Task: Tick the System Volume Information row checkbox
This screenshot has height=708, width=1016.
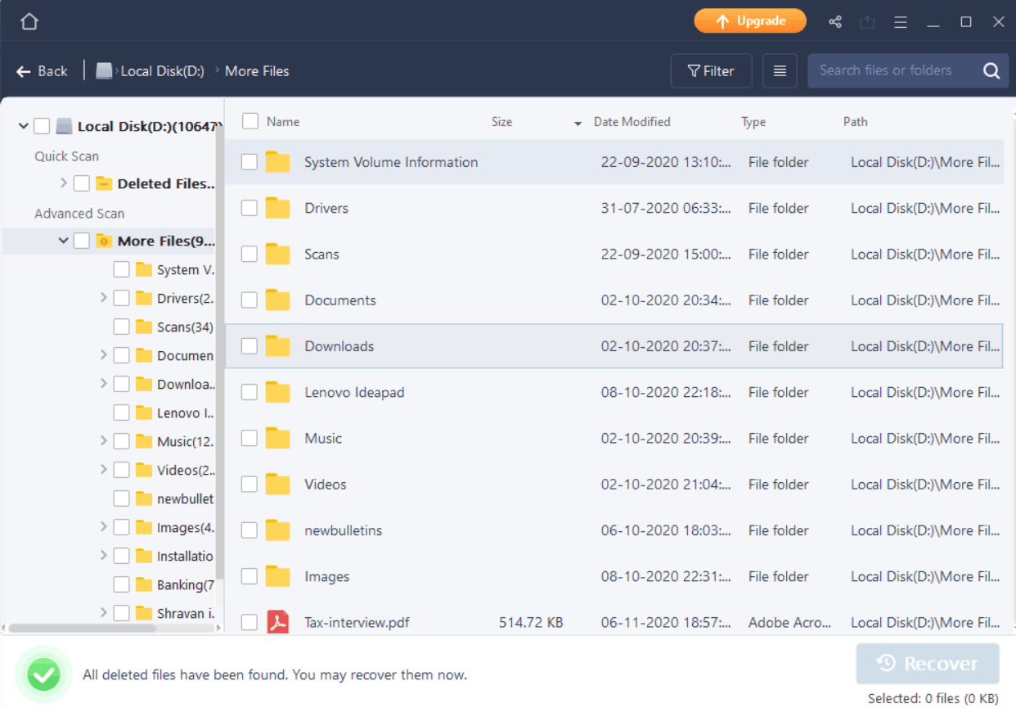Action: coord(250,162)
